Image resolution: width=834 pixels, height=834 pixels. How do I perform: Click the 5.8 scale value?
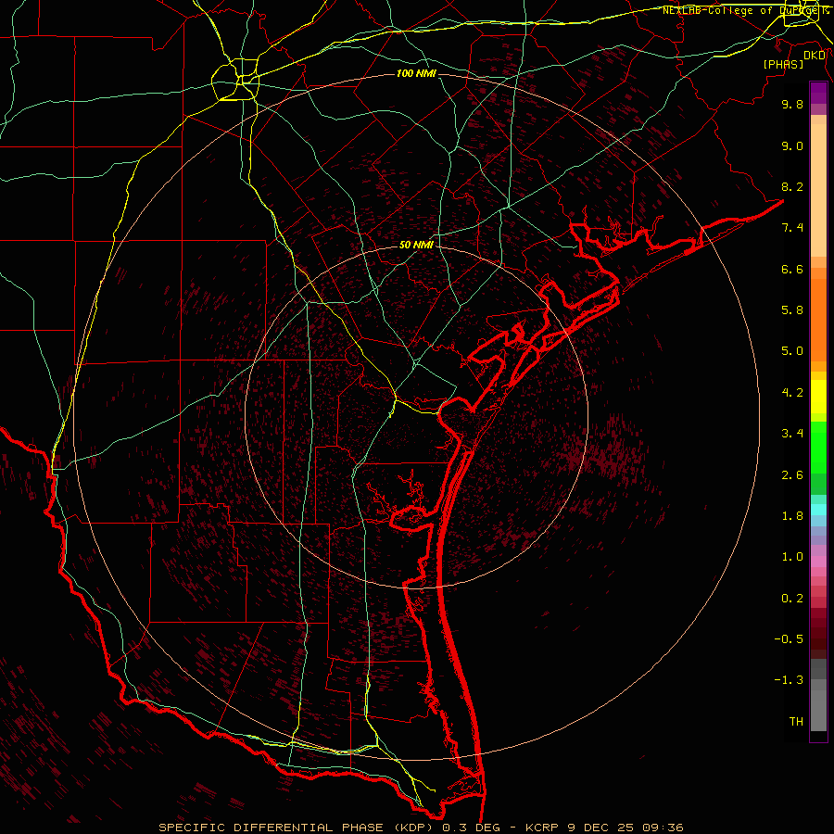792,310
